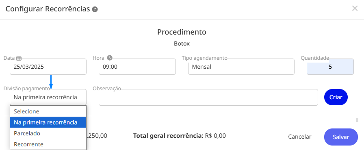This screenshot has width=364, height=150.
Task: Click the Total geral recorrência value
Action: pos(215,136)
